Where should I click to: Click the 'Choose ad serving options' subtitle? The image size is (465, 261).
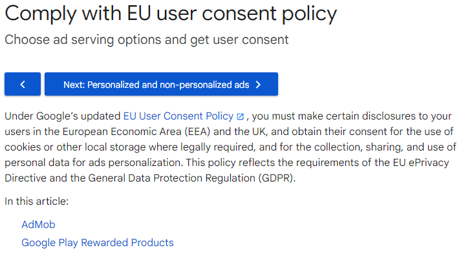(147, 39)
